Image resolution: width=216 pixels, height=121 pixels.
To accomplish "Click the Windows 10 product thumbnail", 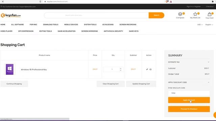I will tap(10, 70).
